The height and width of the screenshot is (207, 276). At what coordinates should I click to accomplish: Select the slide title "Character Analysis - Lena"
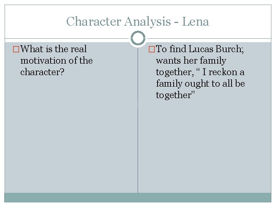(x=138, y=21)
